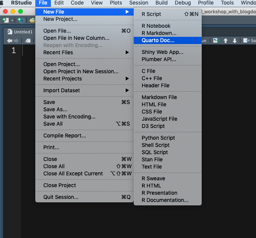The width and height of the screenshot is (256, 238).
Task: Click the open folder icon in toolbar
Action: (32, 20)
